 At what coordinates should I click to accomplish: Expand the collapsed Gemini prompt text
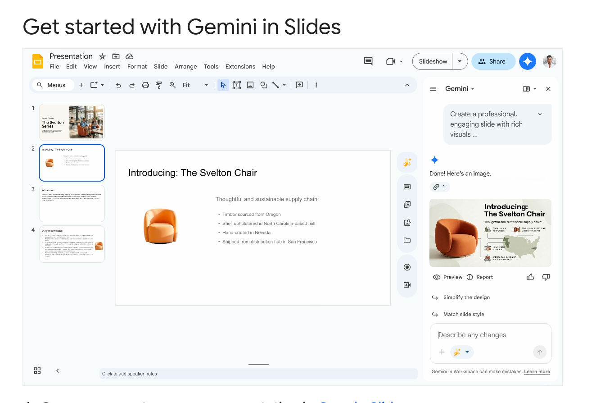point(540,114)
